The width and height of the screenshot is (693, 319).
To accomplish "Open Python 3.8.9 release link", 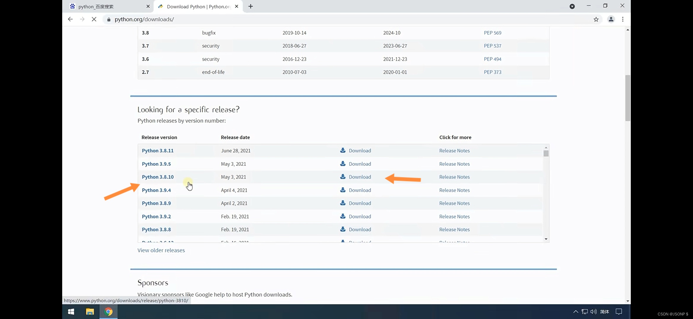I will coord(156,203).
